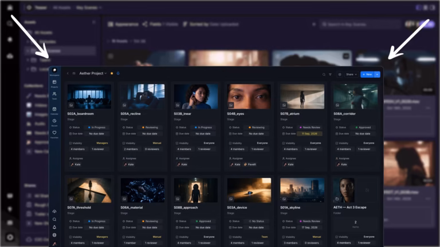Open the S07A_threshold thumbnail
Screen dimensions: 440x247
[x=89, y=190]
